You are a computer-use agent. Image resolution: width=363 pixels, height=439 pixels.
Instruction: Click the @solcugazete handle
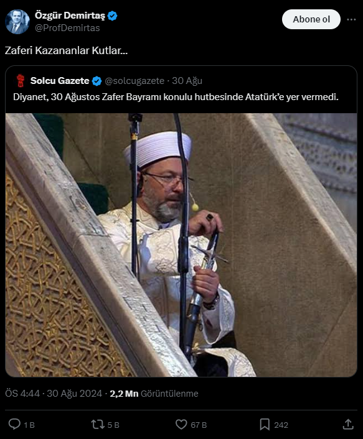click(134, 81)
